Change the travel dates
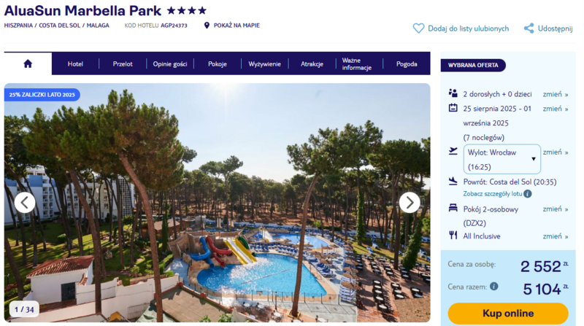This screenshot has height=326, width=584. [x=555, y=109]
